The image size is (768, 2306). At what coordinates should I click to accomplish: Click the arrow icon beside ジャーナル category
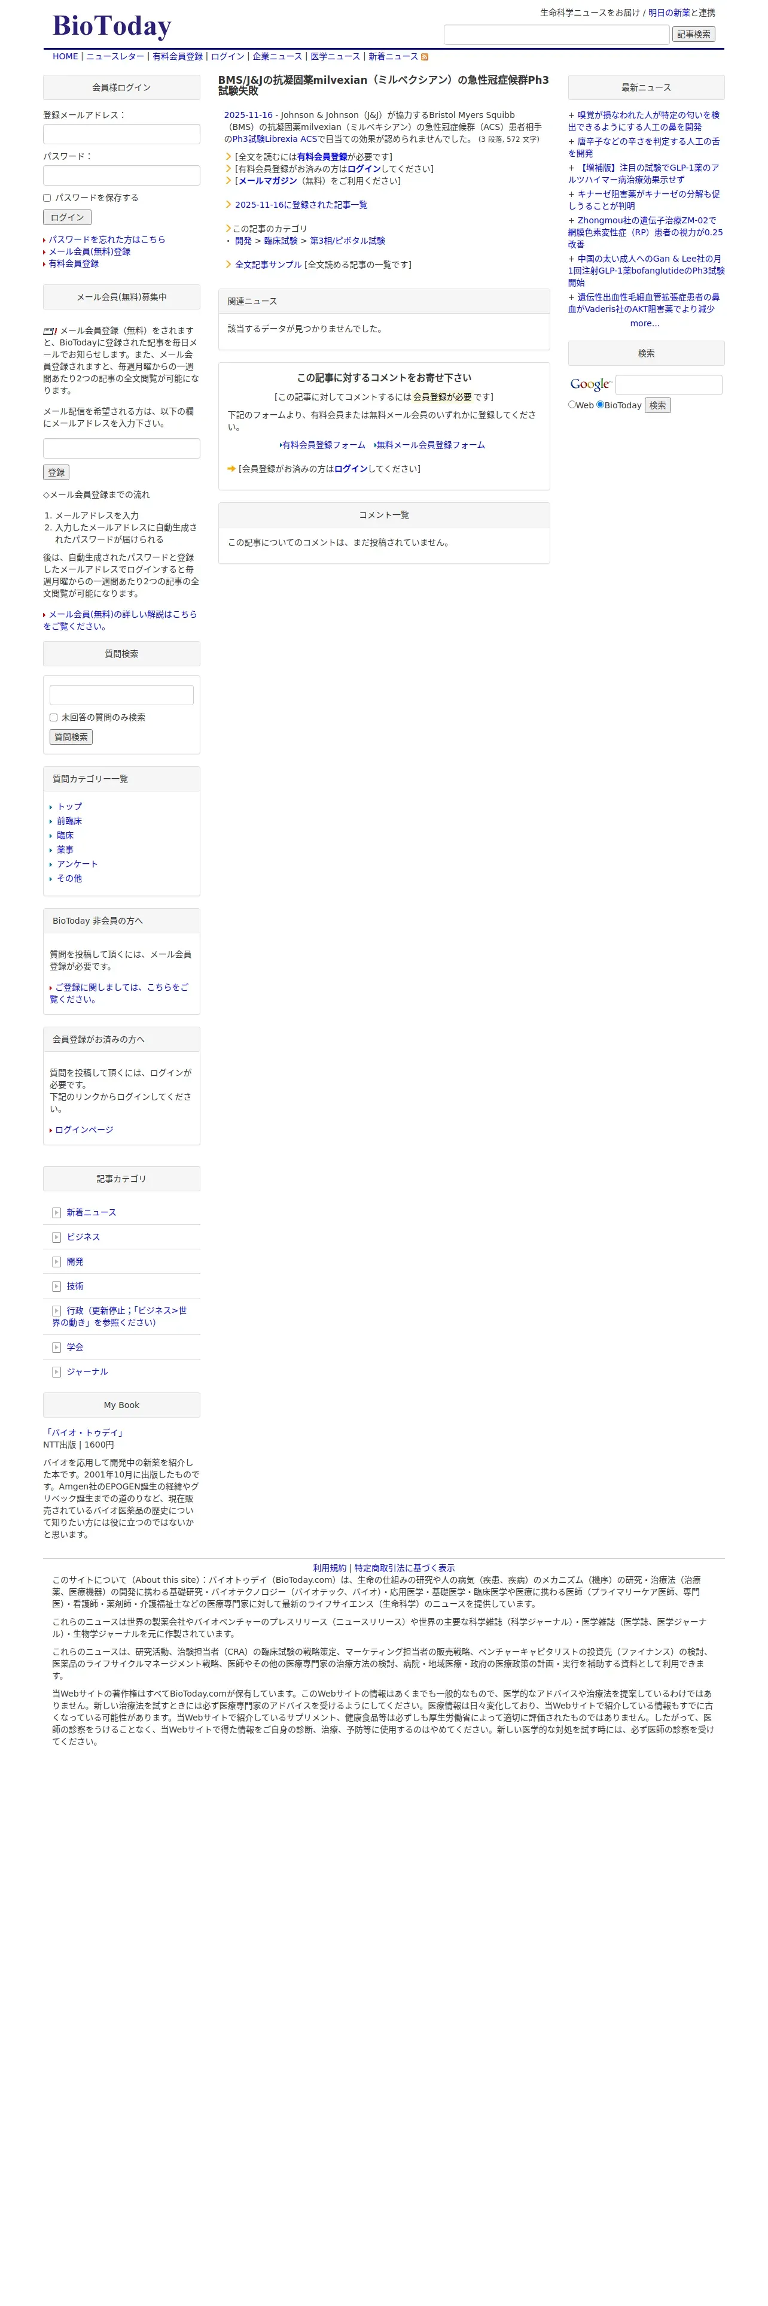click(56, 1372)
